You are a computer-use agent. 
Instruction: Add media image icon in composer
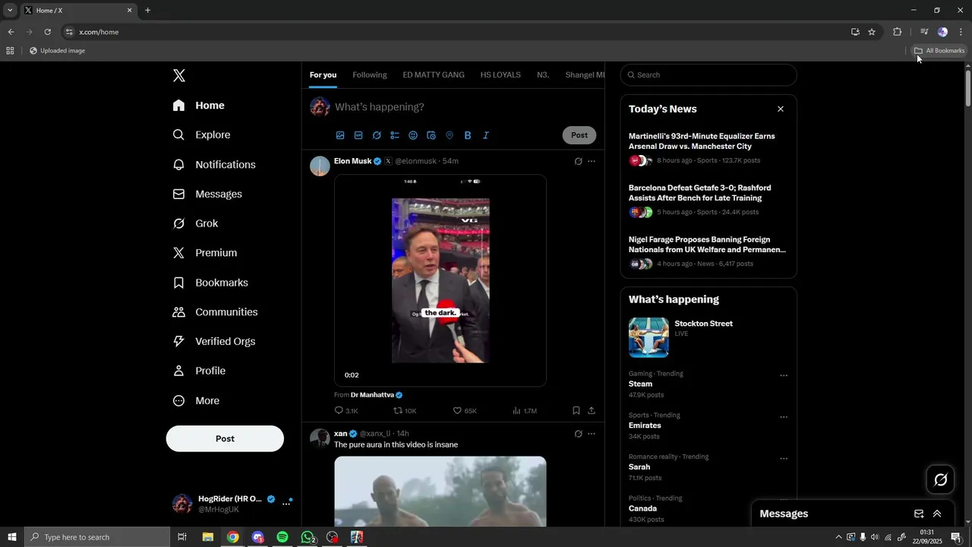click(340, 135)
